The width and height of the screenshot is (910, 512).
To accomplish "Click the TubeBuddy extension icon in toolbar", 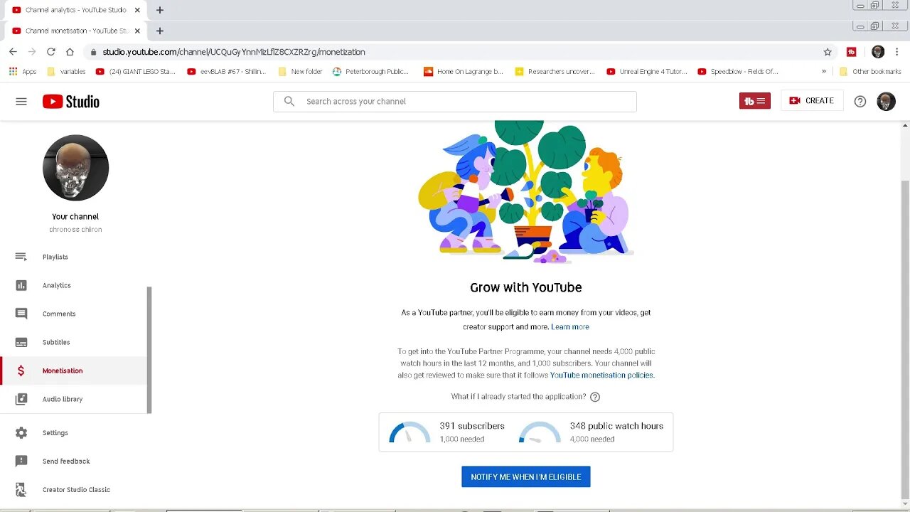I will [x=851, y=52].
